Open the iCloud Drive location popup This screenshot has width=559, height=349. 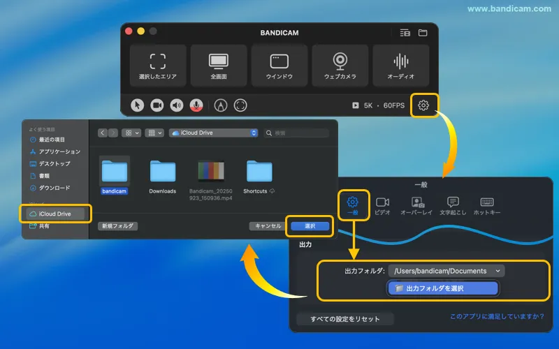coord(214,133)
